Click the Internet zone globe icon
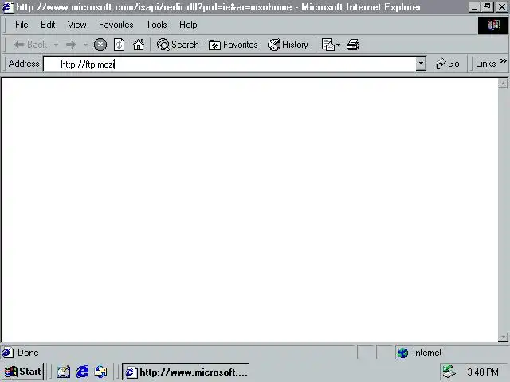This screenshot has height=382, width=510. point(403,353)
